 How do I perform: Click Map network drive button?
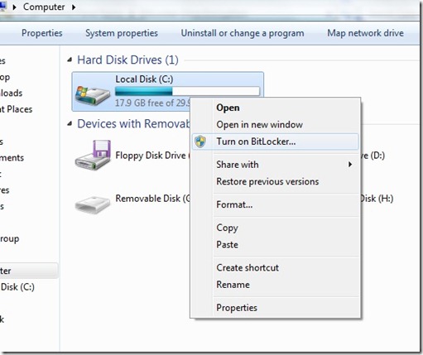click(x=365, y=33)
